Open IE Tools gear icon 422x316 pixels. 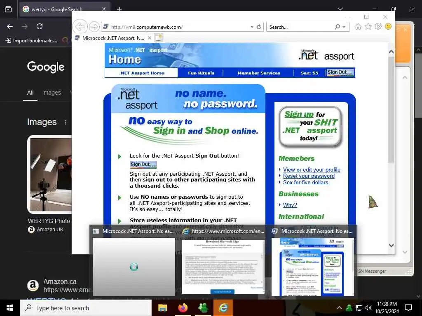pyautogui.click(x=378, y=26)
